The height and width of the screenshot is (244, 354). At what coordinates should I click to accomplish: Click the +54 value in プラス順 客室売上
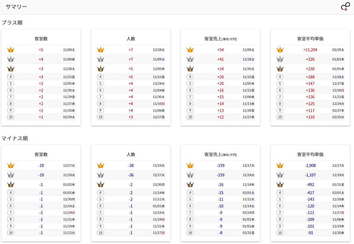click(x=220, y=50)
